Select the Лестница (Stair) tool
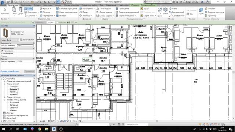The width and height of the screenshot is (235, 132). point(85,15)
